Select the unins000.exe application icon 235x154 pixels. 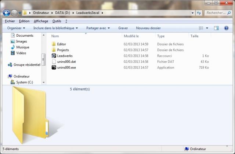coord(54,67)
